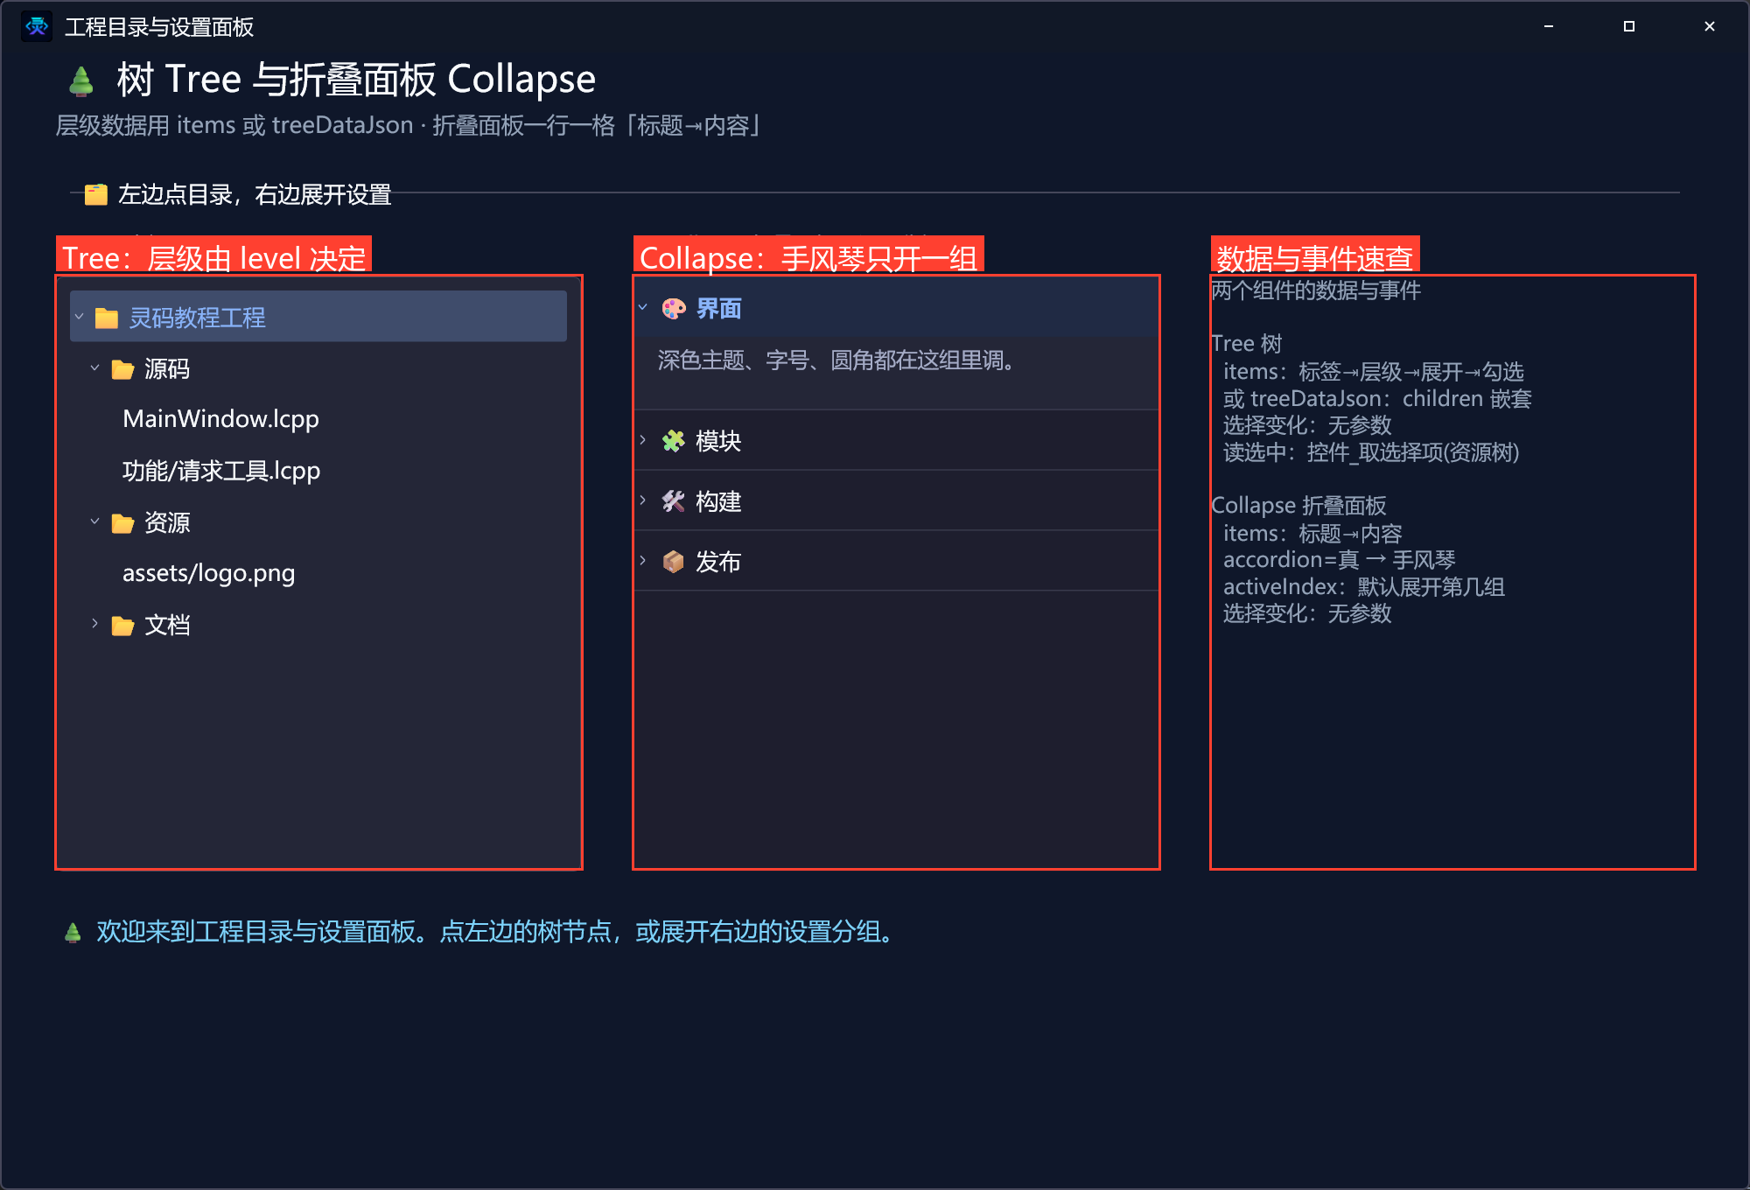
Task: Minimize the 工程目录与设置面板 window
Action: [x=1549, y=26]
